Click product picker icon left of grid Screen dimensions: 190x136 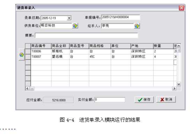coord(22,54)
